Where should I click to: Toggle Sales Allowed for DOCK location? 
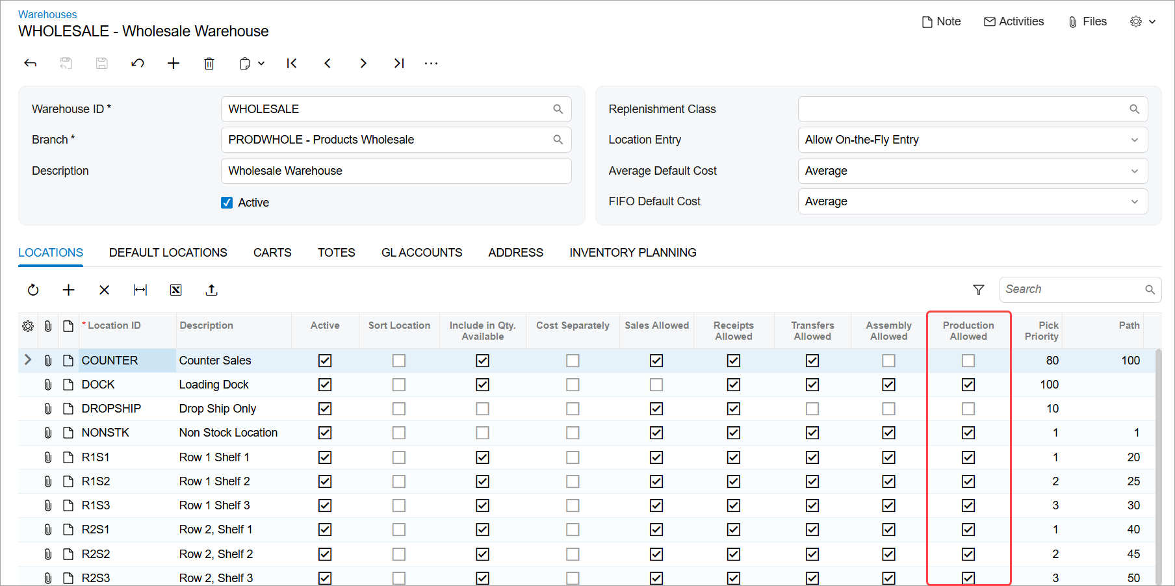656,385
